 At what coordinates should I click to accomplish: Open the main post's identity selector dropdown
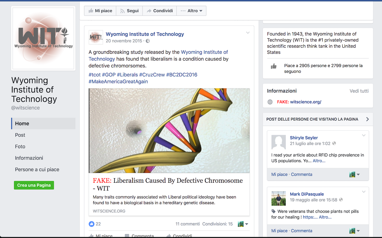pos(243,224)
